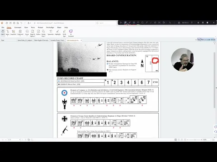
Task: Click the Search field in title bar
Action: 107,23
